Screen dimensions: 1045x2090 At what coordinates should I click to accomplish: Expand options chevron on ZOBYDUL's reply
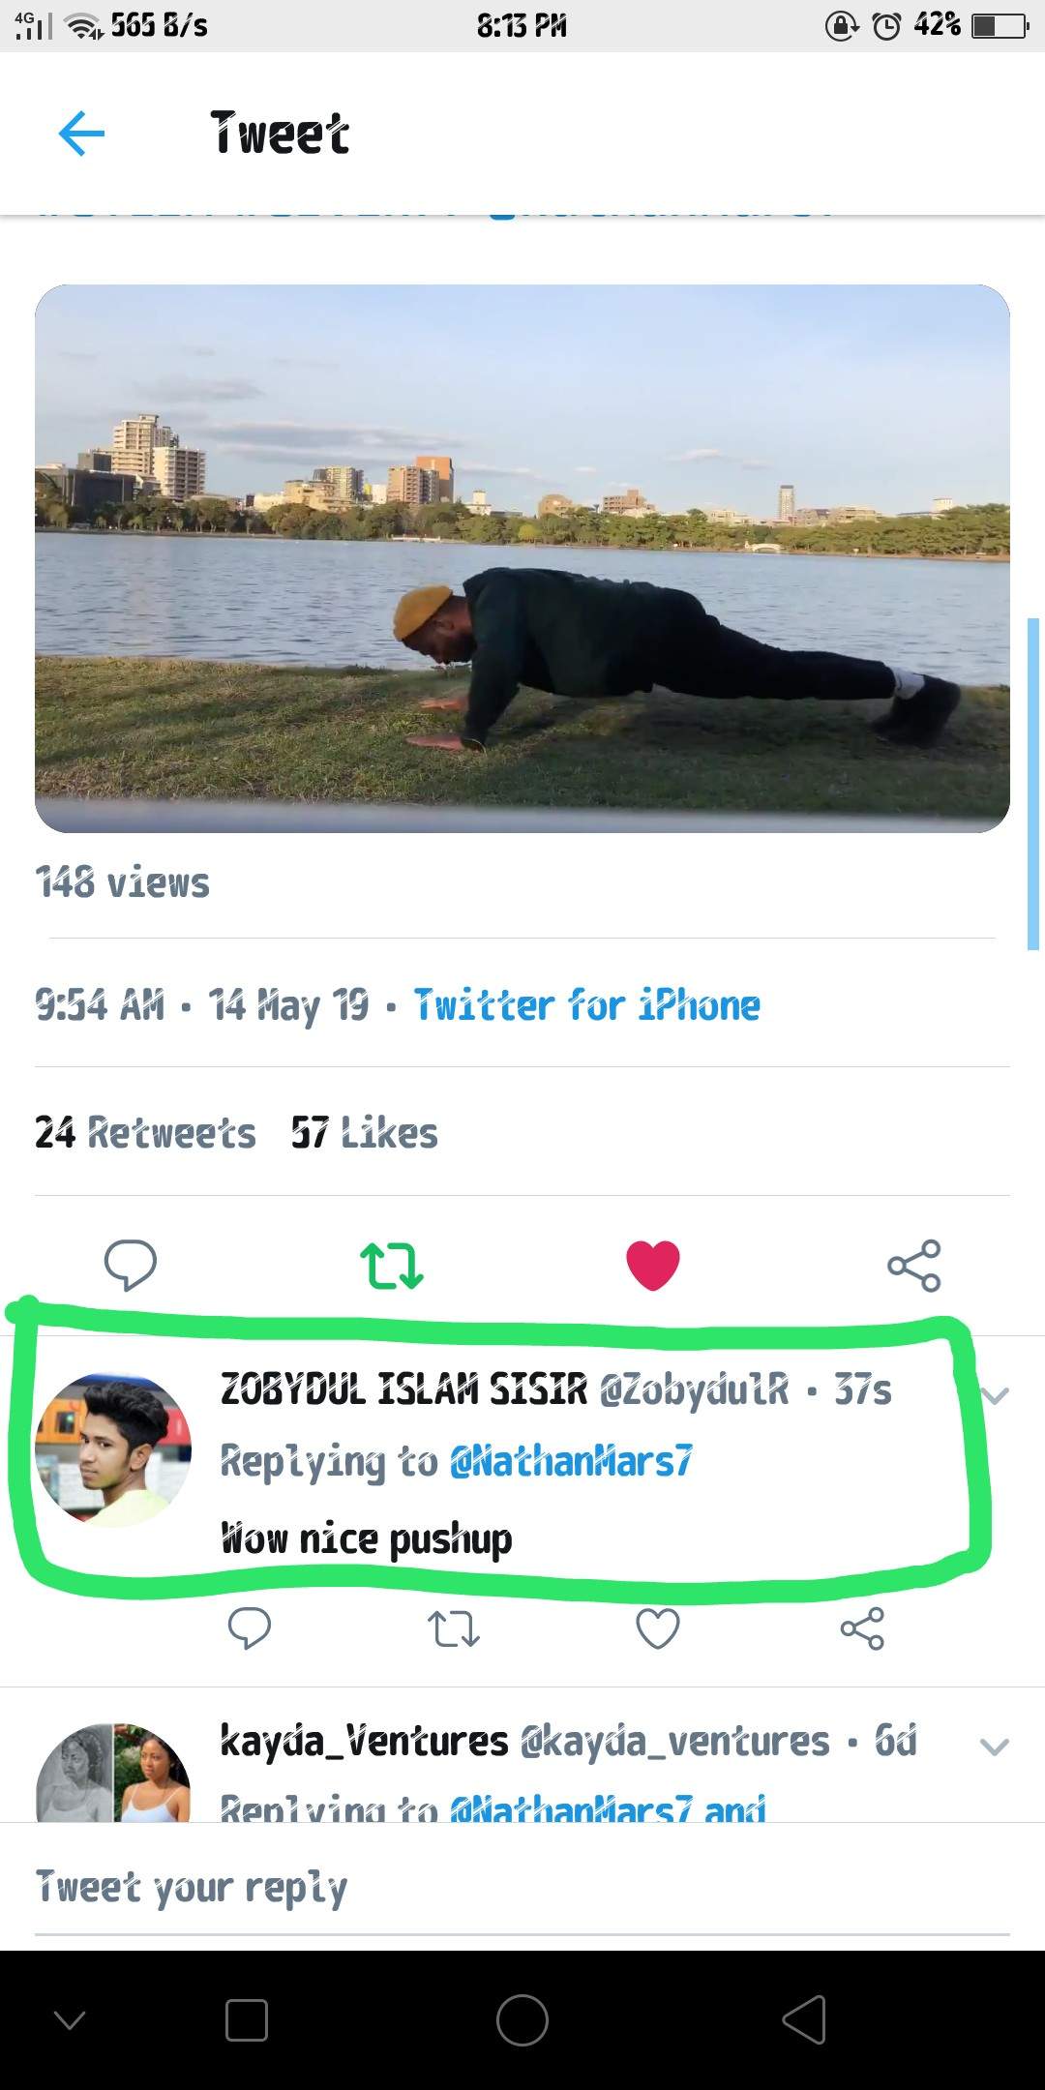click(x=995, y=1395)
